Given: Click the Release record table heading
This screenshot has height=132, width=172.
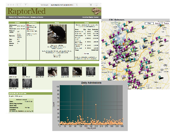Looking at the screenshot, I should [x=22, y=100].
